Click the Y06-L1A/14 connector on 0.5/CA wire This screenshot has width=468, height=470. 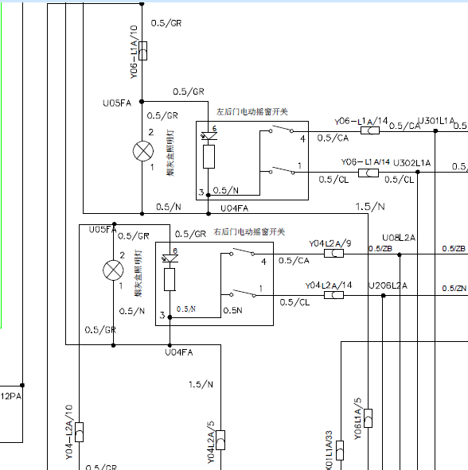370,130
